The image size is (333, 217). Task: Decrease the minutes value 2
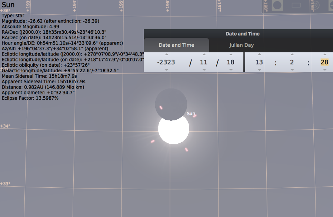click(292, 70)
